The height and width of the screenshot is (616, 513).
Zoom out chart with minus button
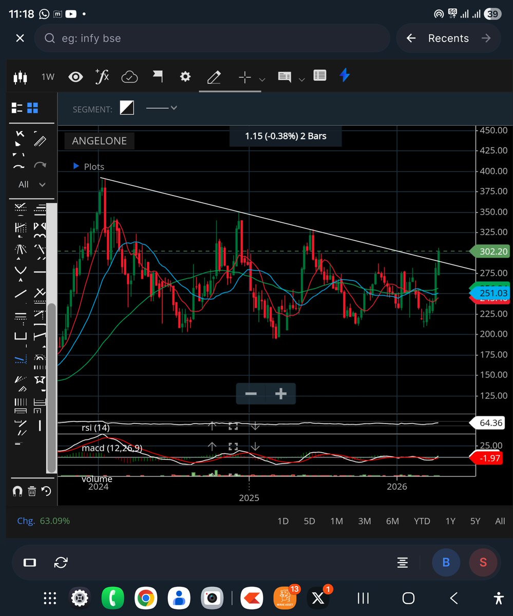tap(251, 394)
